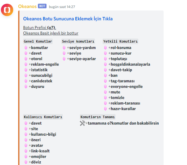Click the crystal emoji beside hazır-kurallar
Image resolution: width=187 pixels, height=165 pixels.
(105, 109)
